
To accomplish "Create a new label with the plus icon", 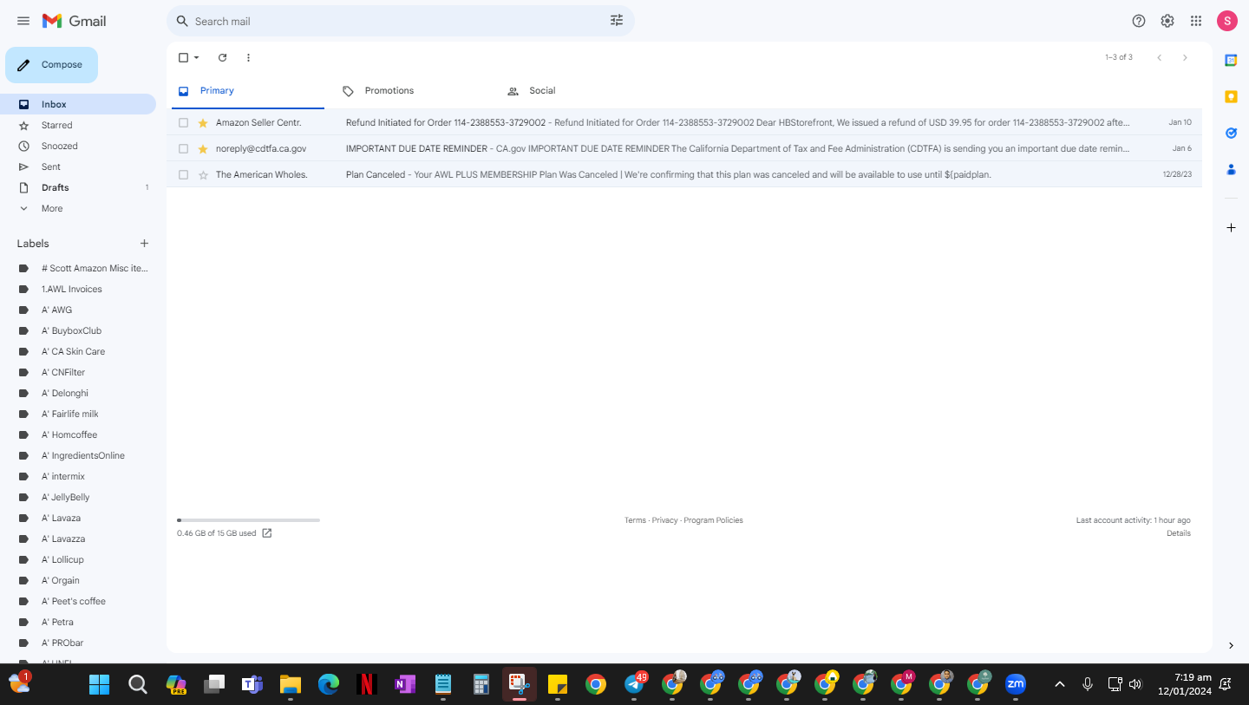I will pos(144,244).
